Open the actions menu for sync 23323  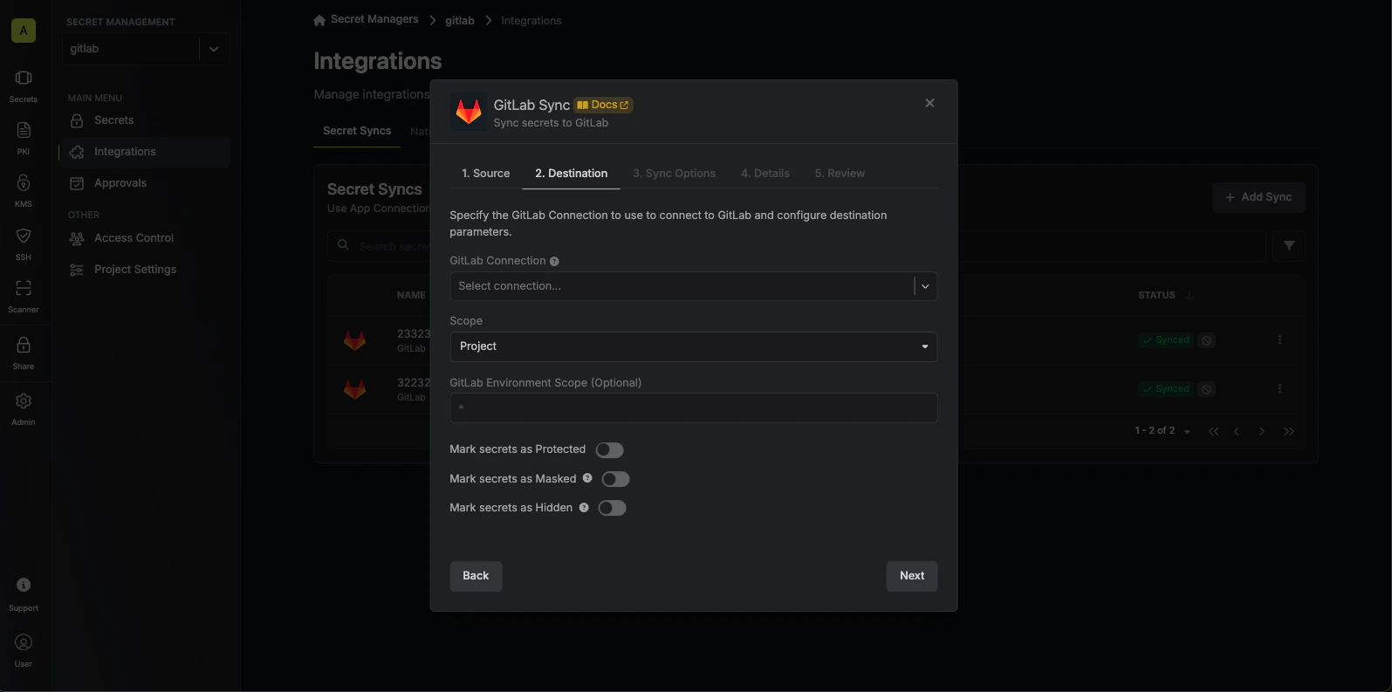click(x=1280, y=339)
